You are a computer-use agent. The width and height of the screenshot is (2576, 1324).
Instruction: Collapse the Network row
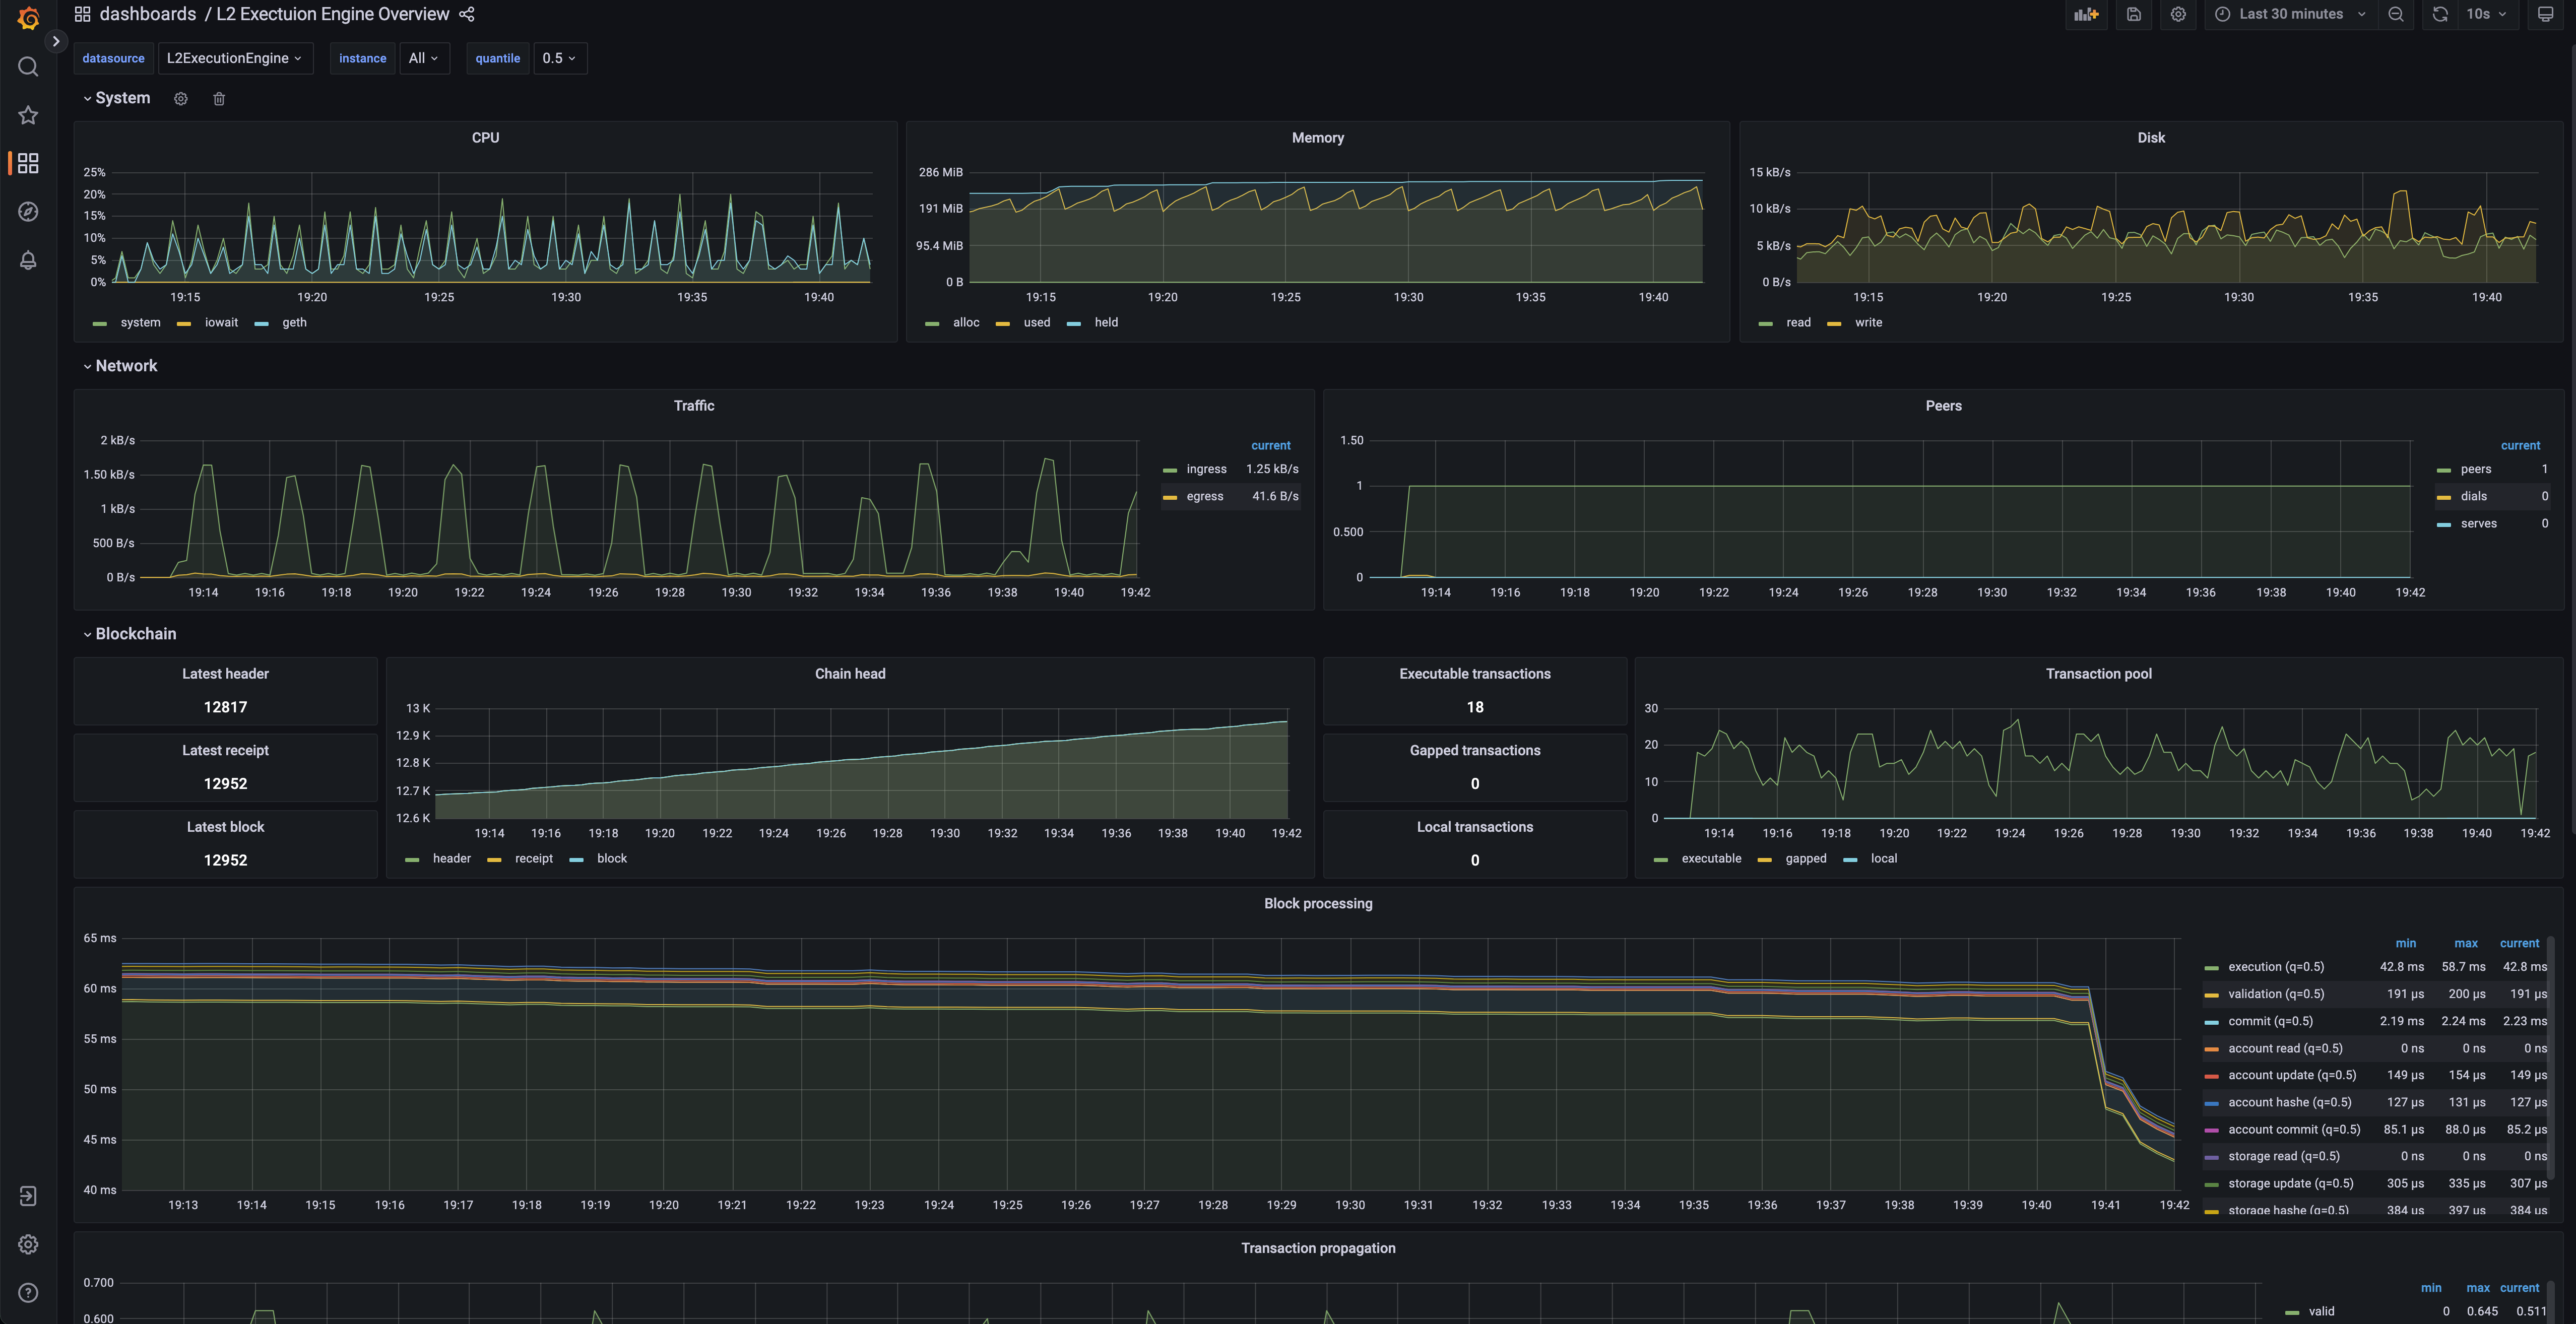point(126,366)
